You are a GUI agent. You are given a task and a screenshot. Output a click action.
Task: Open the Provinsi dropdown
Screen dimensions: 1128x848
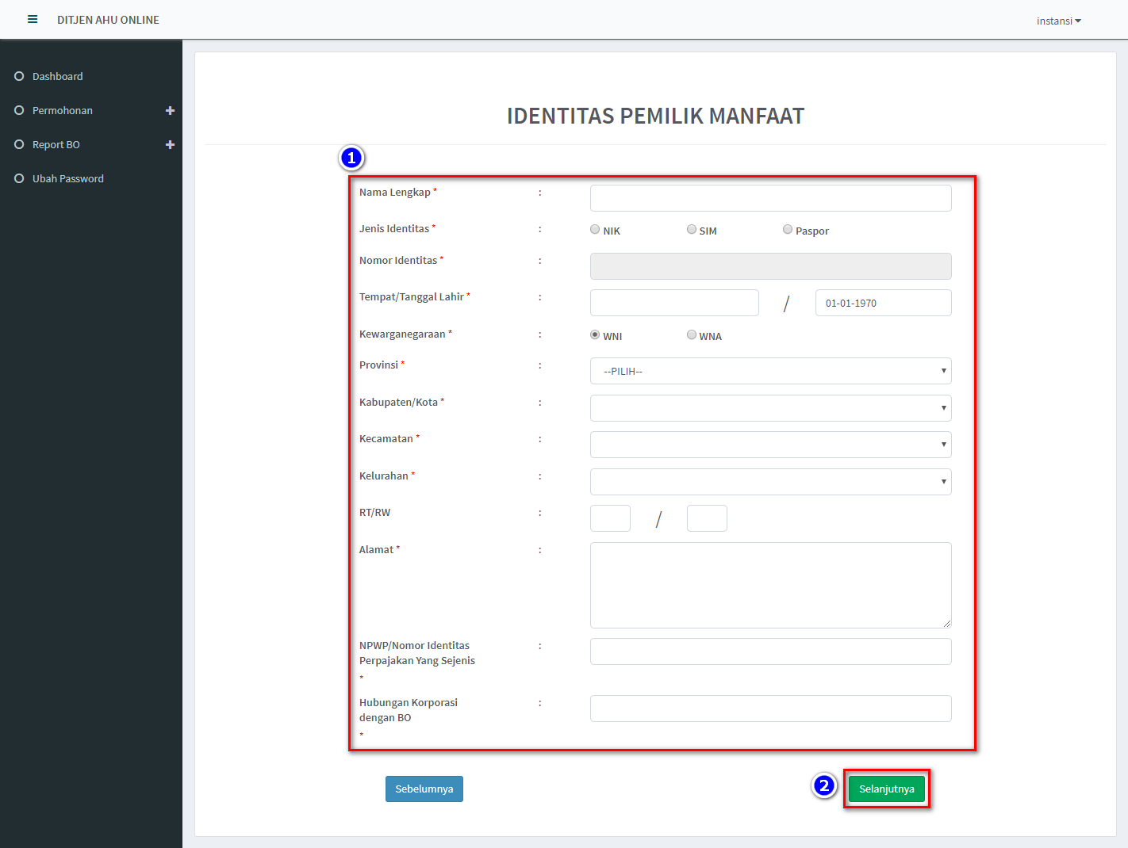tap(770, 371)
